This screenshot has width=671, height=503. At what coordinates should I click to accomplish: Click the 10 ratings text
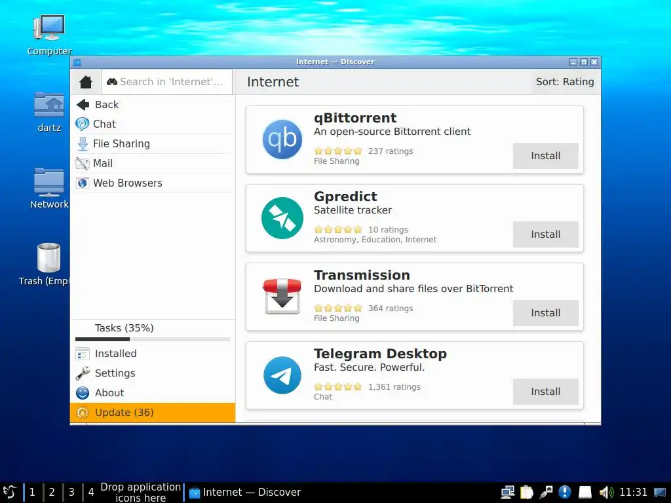pyautogui.click(x=388, y=230)
